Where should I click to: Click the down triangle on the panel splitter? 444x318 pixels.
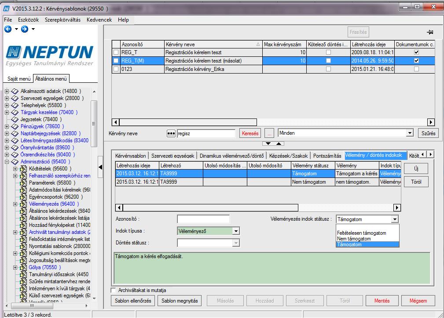(x=268, y=144)
